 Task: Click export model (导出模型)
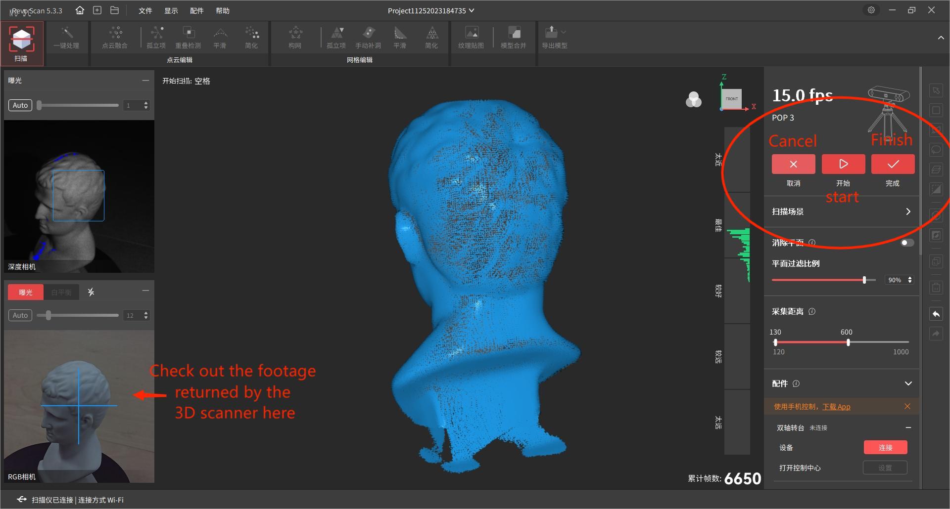(554, 38)
